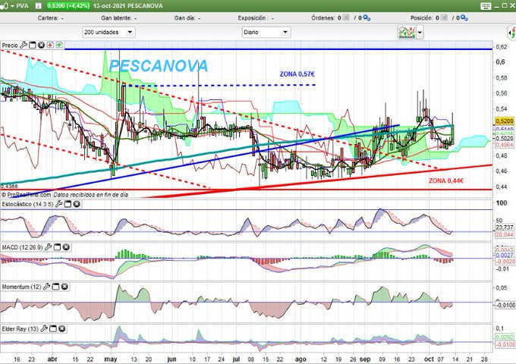Click the Órdenes label
The width and height of the screenshot is (516, 364).
[323, 18]
